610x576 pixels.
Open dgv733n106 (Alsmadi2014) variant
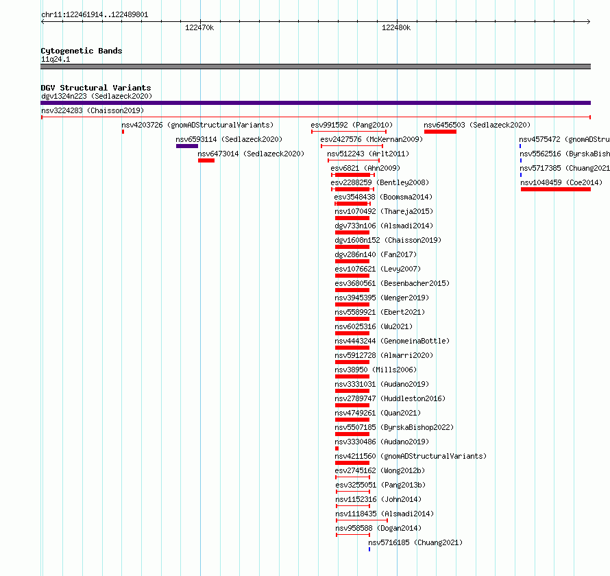tap(384, 226)
